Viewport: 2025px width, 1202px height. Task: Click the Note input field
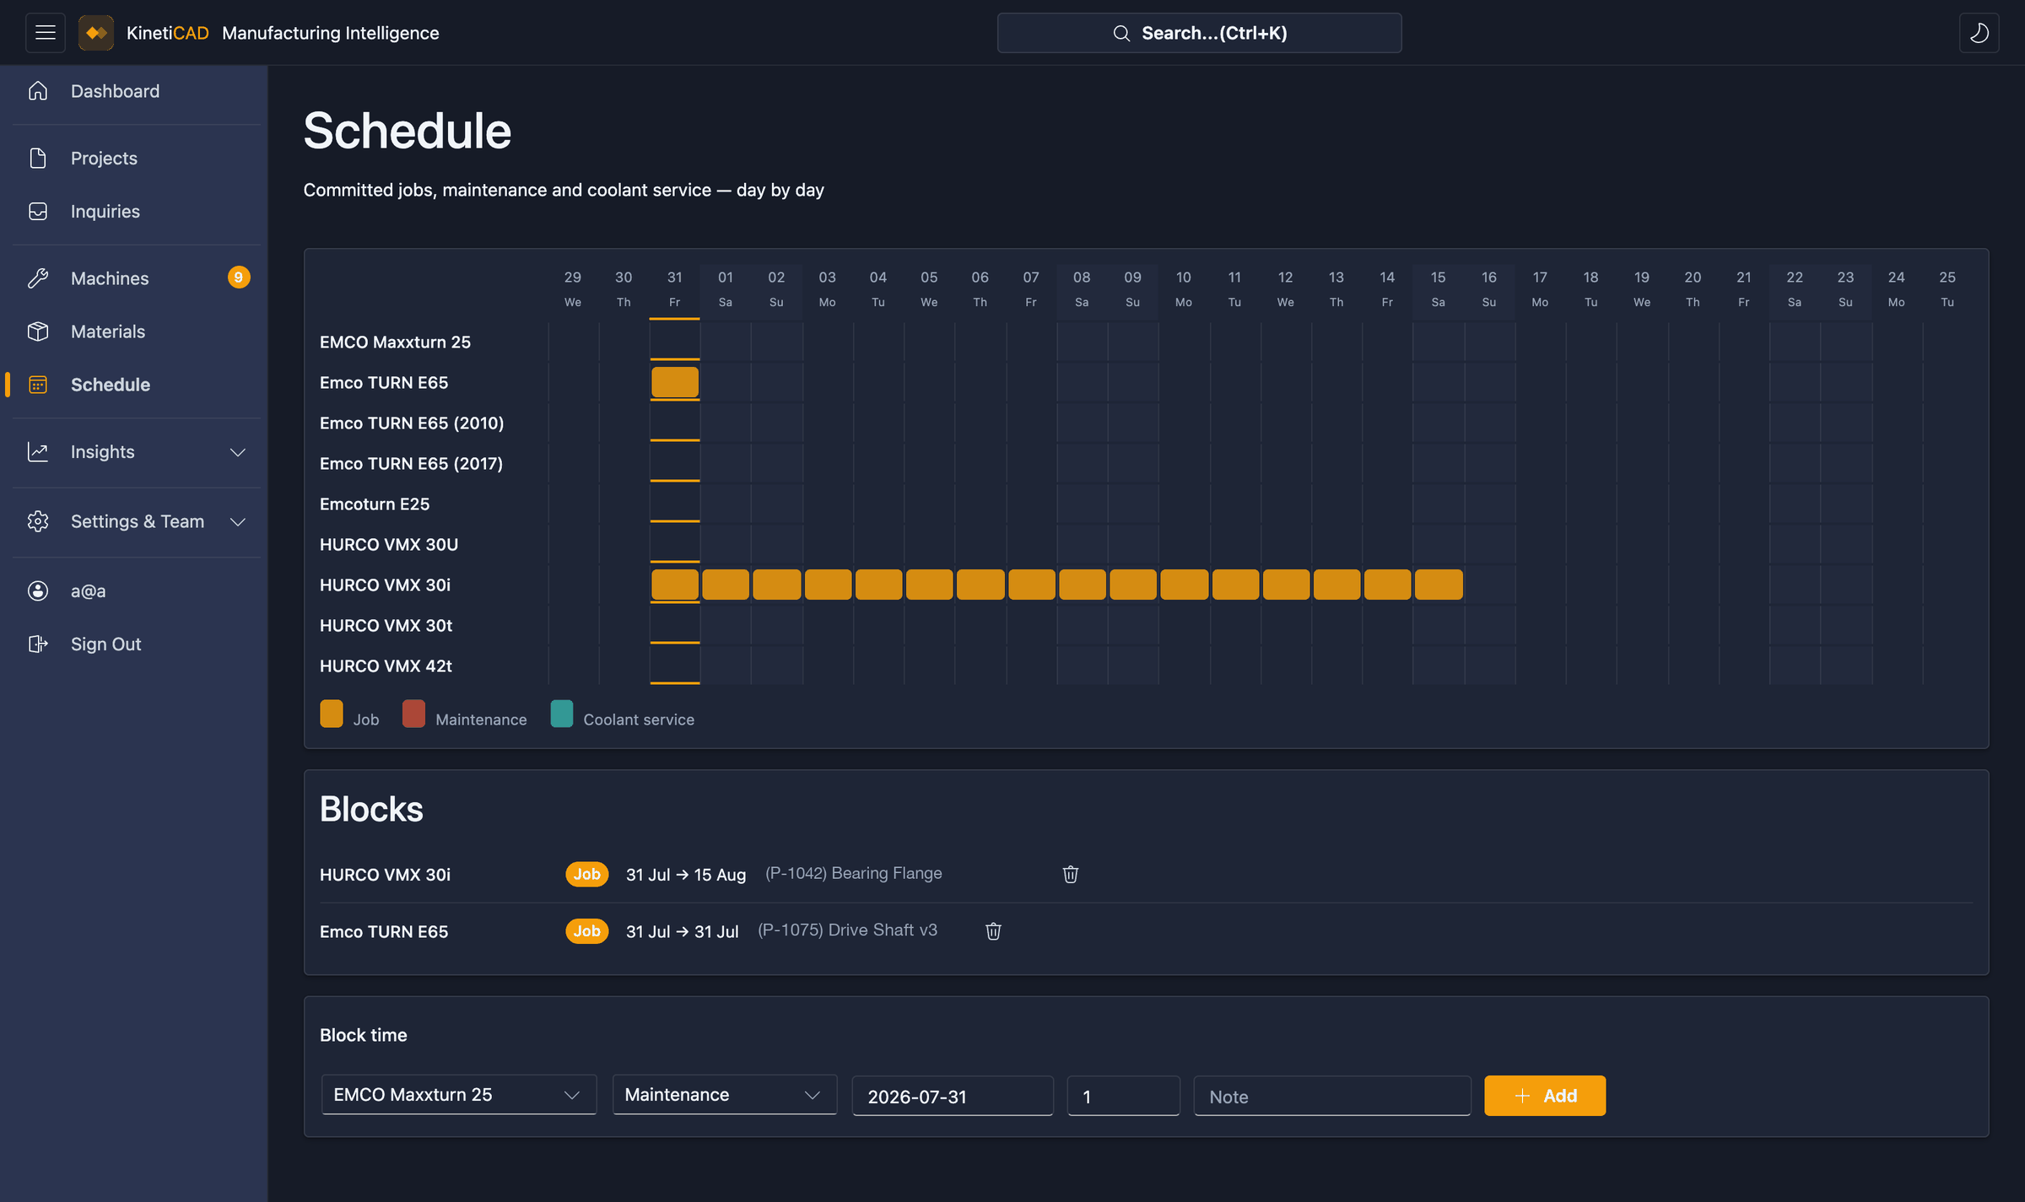[1331, 1096]
